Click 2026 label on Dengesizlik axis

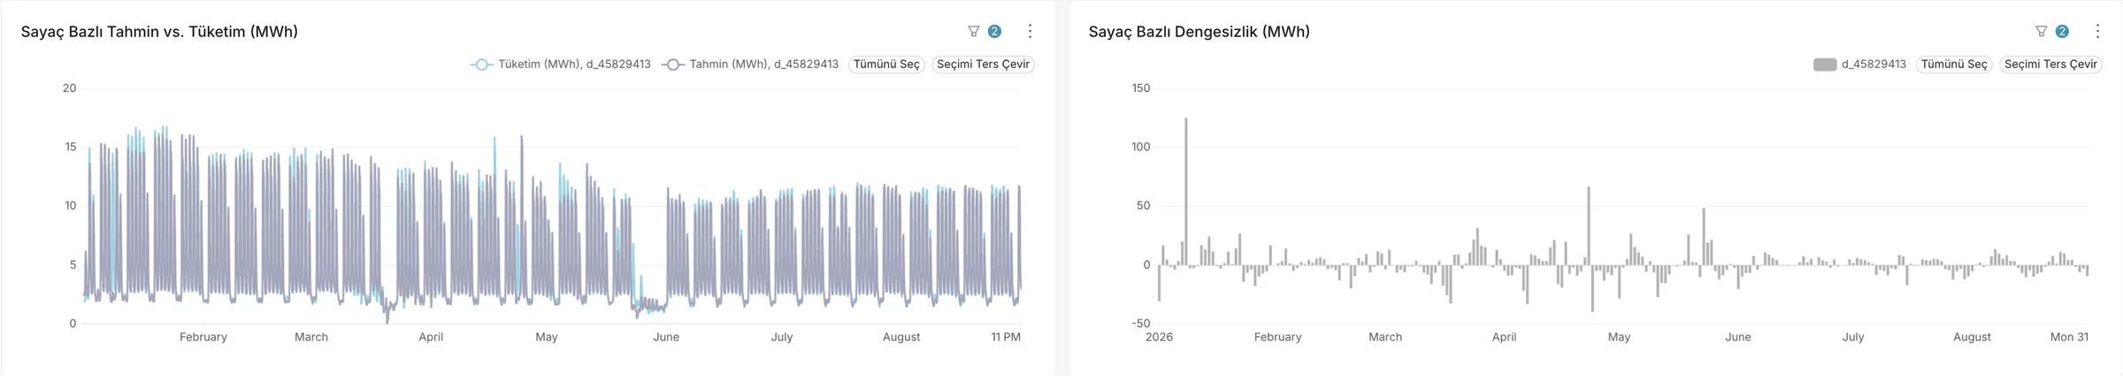1159,337
